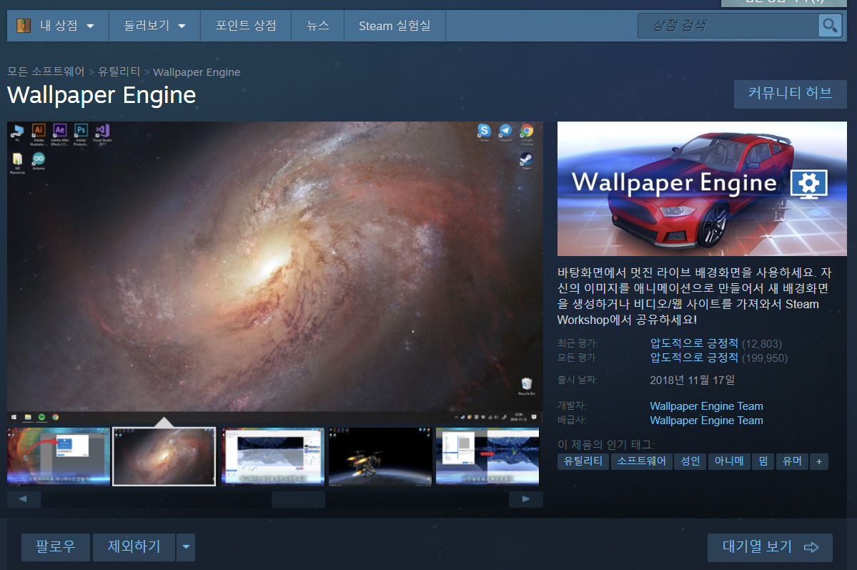Follow the 모든 소프트웨어 breadcrumb link

[x=46, y=72]
